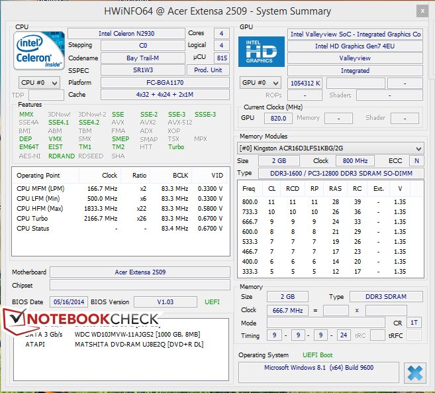Click the cache value 4x32 + 4x24 + 2x1M
Screen dimensions: 435x393
(165, 94)
